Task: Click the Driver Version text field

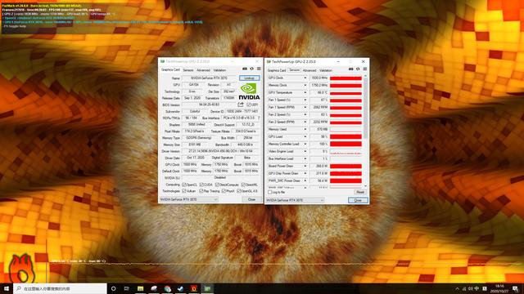Action: point(221,151)
